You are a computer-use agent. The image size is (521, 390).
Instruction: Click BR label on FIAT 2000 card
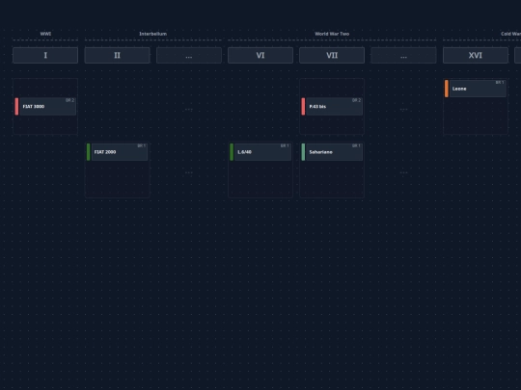(141, 145)
